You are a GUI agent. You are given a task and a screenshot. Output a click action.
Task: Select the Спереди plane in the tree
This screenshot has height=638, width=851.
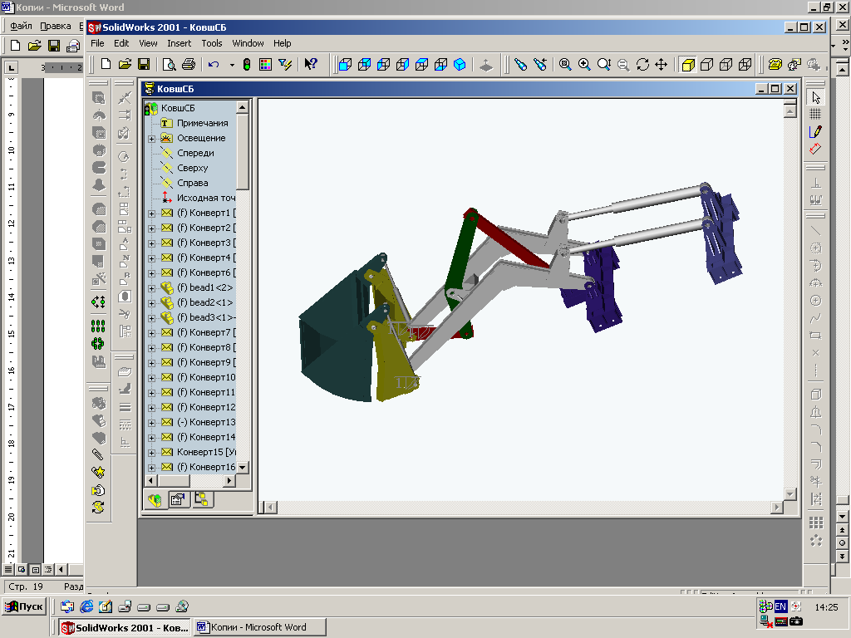[195, 153]
